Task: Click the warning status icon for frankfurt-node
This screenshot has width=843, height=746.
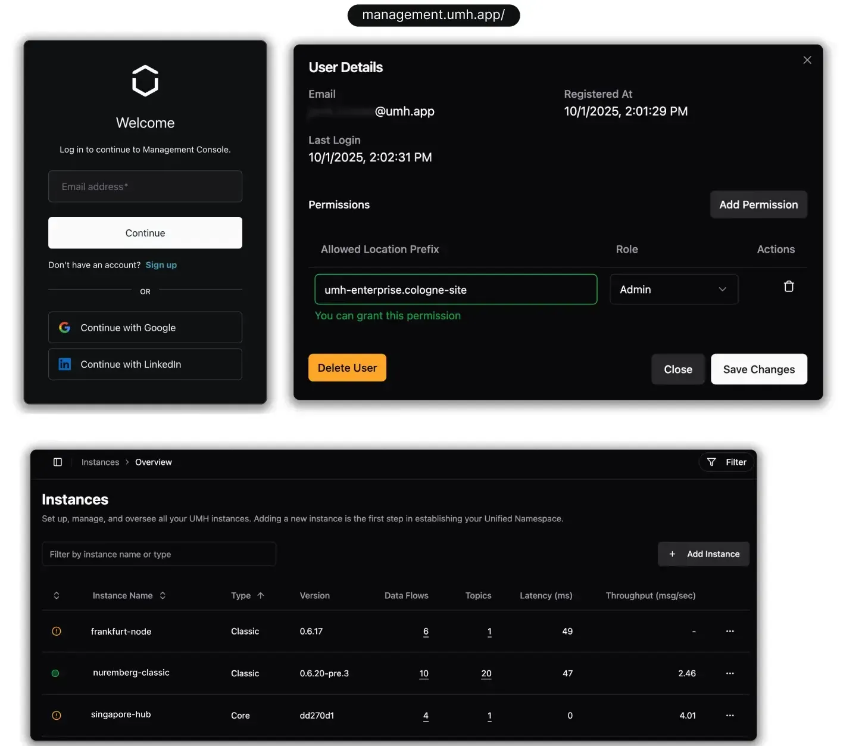Action: pyautogui.click(x=57, y=632)
